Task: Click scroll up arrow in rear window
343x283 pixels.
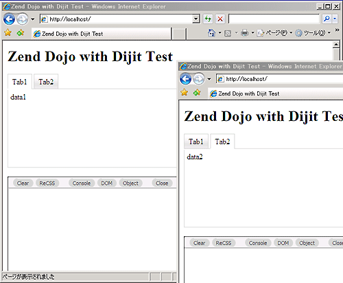Action: tap(336, 45)
